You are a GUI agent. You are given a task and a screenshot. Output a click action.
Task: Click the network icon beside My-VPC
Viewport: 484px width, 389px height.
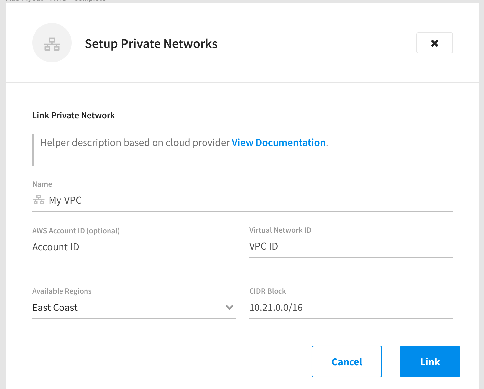(38, 200)
